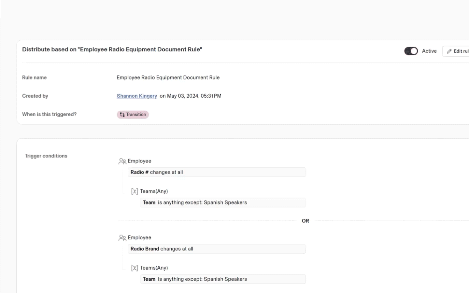Click the Teams(Any) variable icon below Radio Brand condition

tap(135, 268)
